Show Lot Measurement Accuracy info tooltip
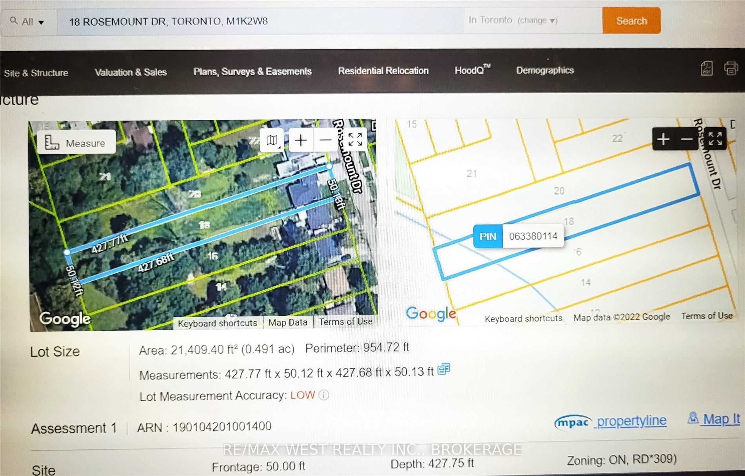 tap(324, 395)
